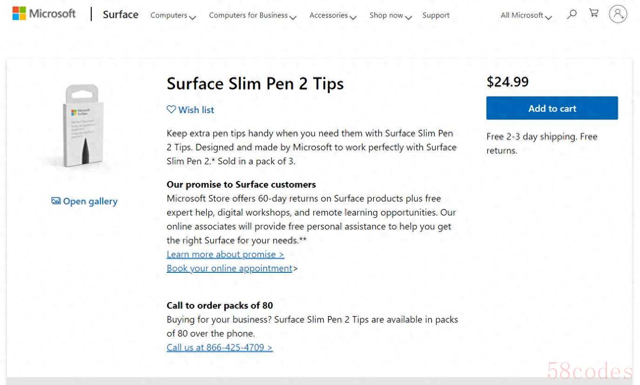This screenshot has height=385, width=640.
Task: Click Call us at 866-425-4709 link
Action: pos(219,347)
